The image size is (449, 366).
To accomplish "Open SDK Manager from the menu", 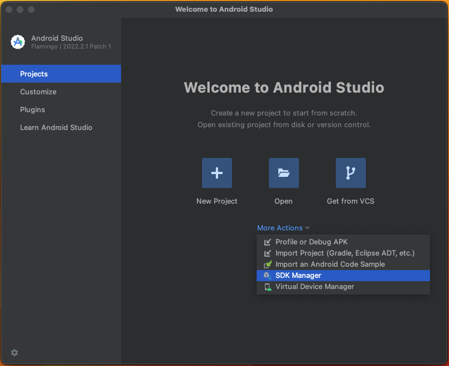I will click(343, 276).
